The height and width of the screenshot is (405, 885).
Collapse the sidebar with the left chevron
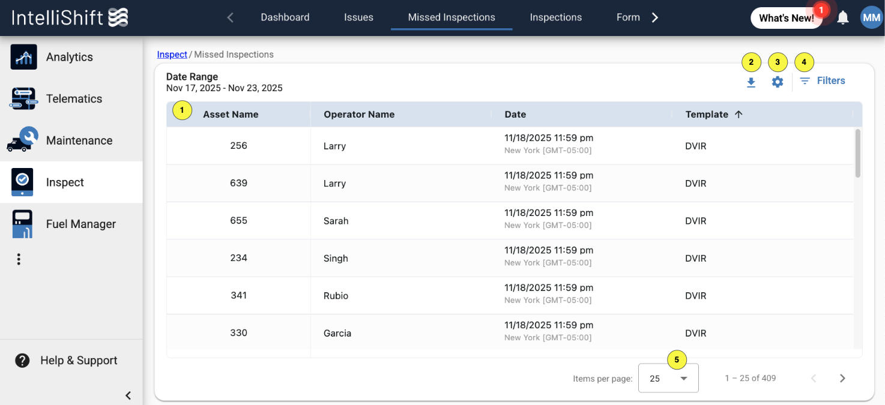coord(128,395)
